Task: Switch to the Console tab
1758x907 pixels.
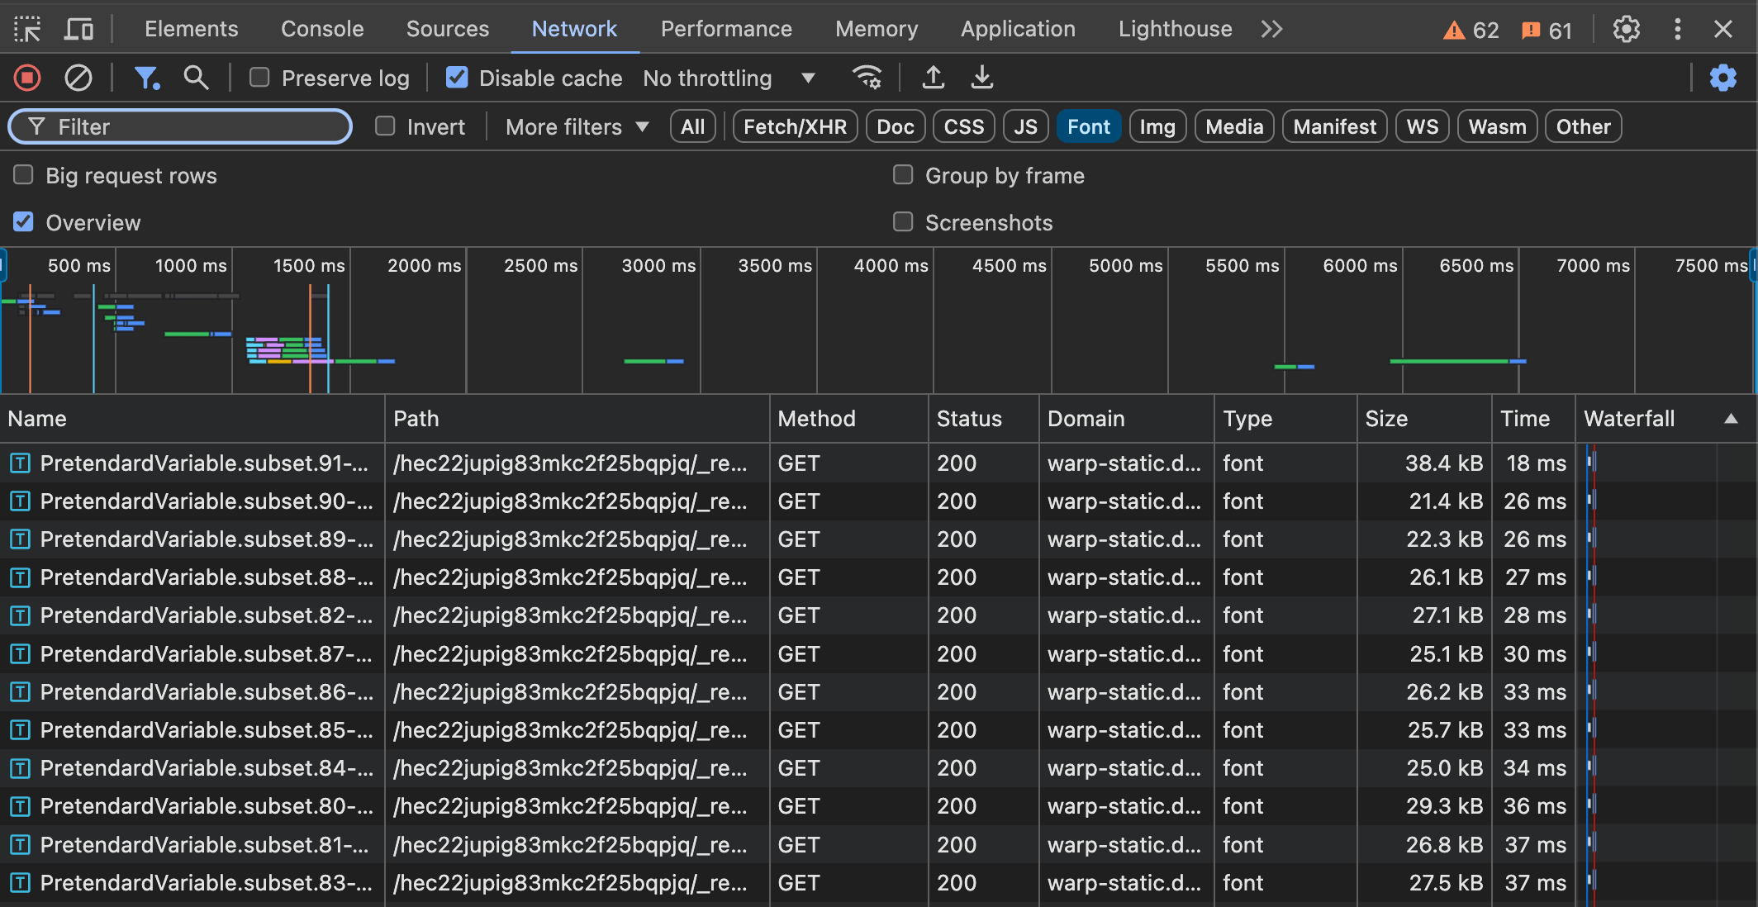Action: coord(322,30)
